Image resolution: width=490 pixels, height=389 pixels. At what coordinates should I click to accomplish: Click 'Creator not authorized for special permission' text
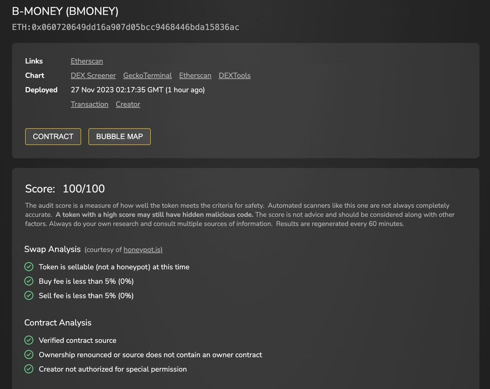[113, 369]
